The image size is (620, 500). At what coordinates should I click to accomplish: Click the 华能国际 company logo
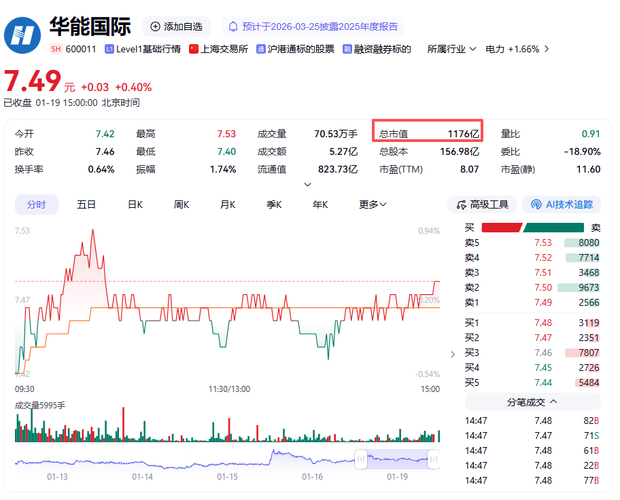coord(23,35)
